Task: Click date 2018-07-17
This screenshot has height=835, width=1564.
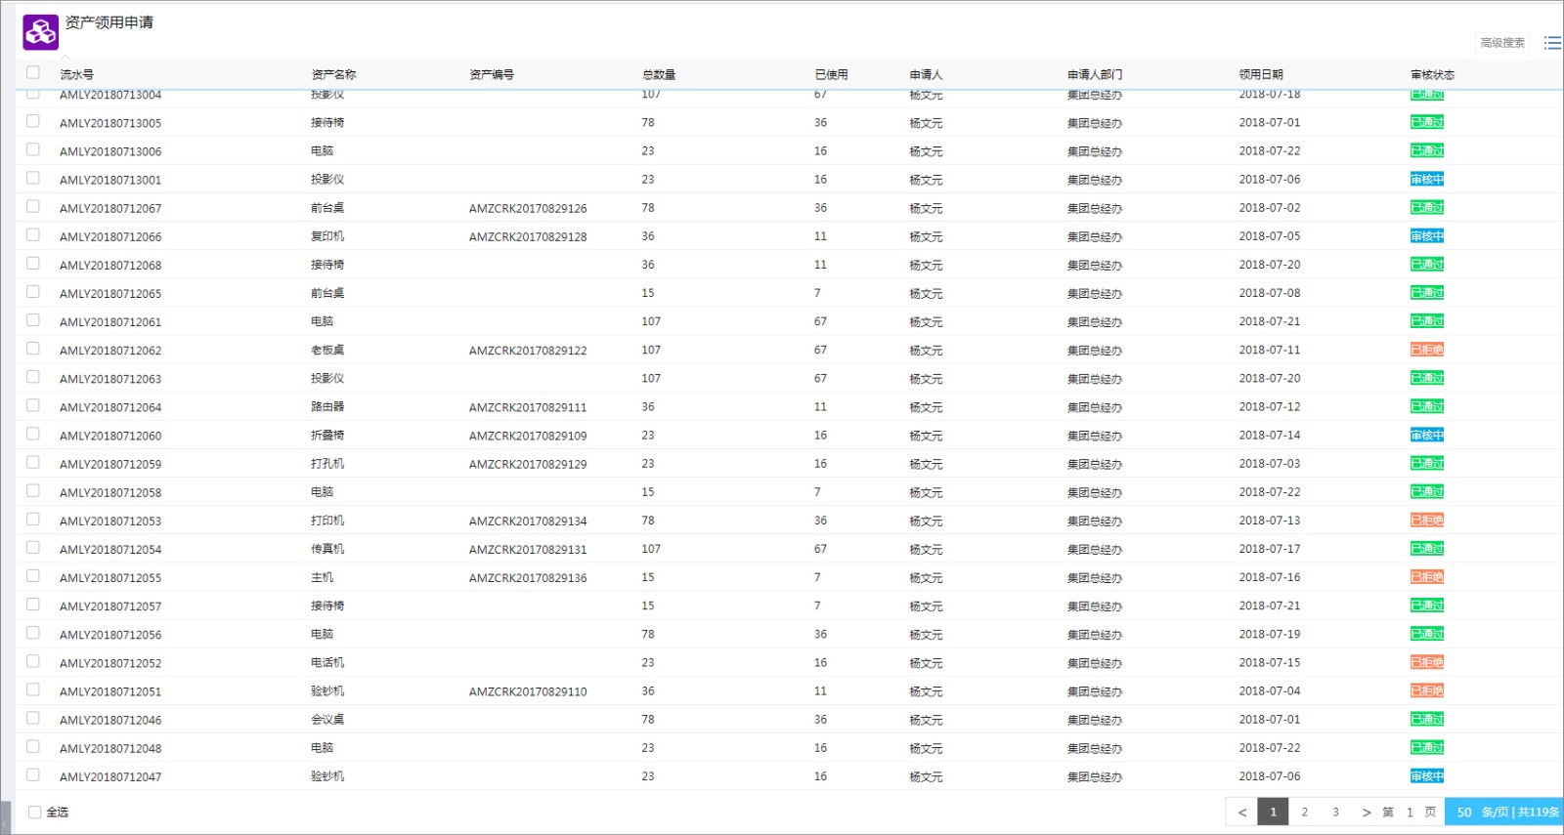Action: (x=1270, y=549)
